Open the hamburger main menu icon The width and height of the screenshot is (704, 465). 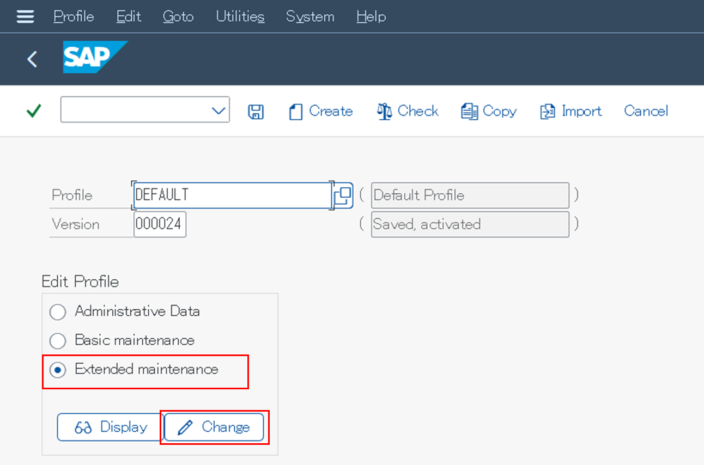click(x=25, y=17)
